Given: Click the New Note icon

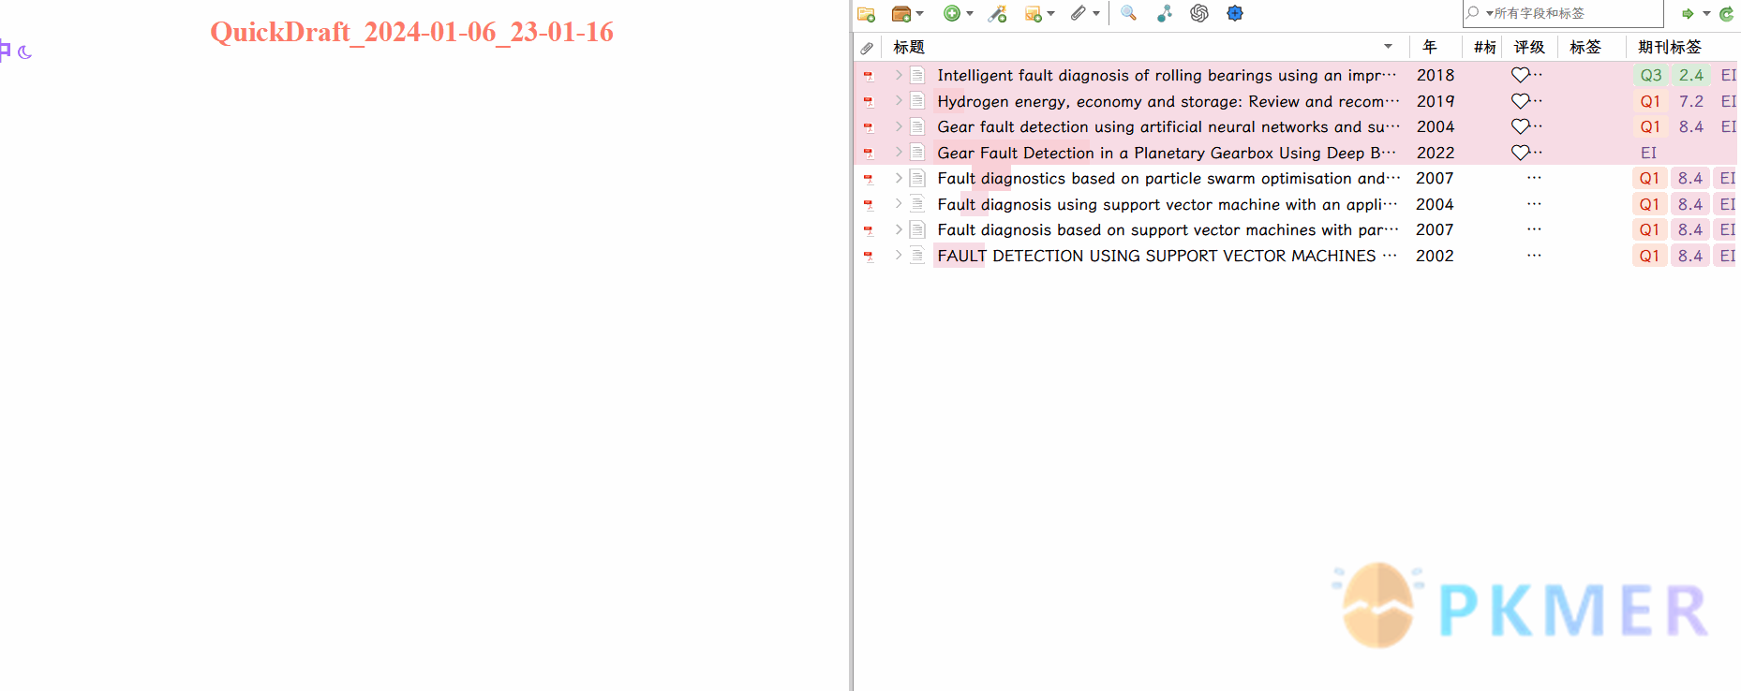Looking at the screenshot, I should coord(1034,14).
